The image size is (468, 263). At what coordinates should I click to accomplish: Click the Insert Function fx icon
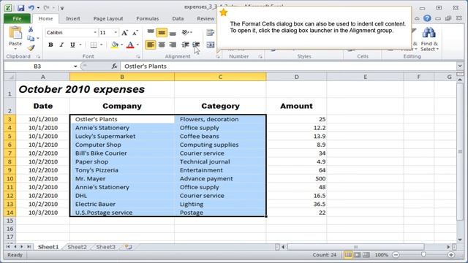coord(114,66)
